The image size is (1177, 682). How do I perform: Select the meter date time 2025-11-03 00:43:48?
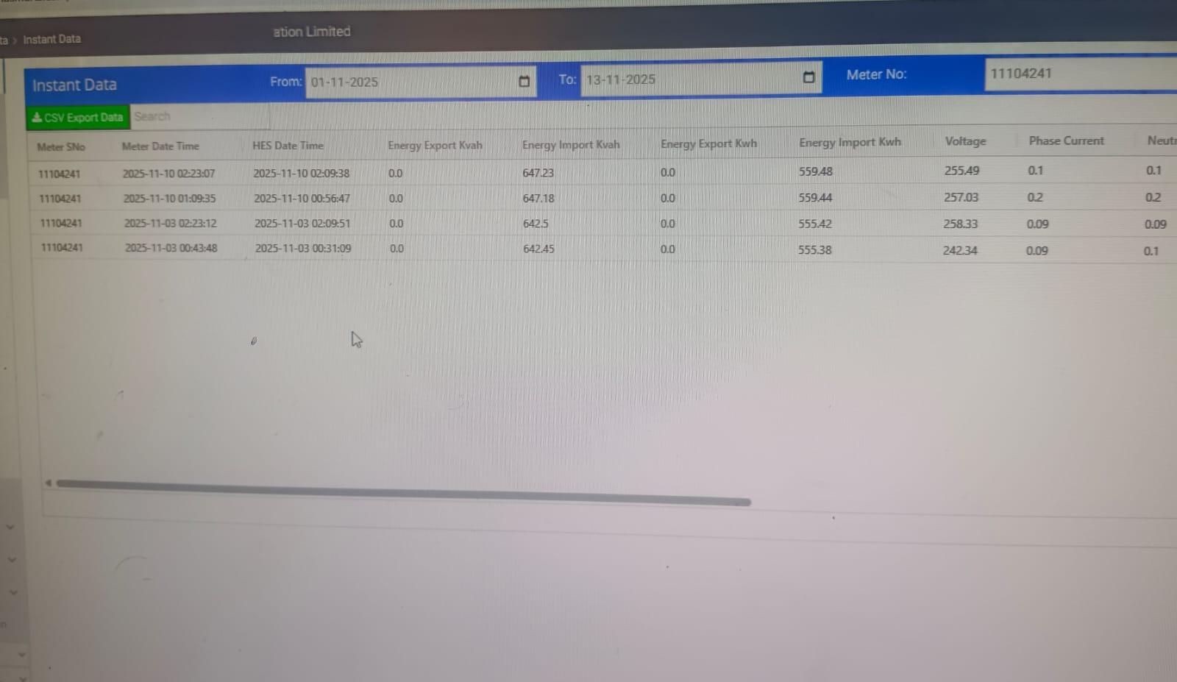click(171, 248)
